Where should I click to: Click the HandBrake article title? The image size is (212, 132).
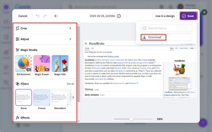tap(97, 43)
